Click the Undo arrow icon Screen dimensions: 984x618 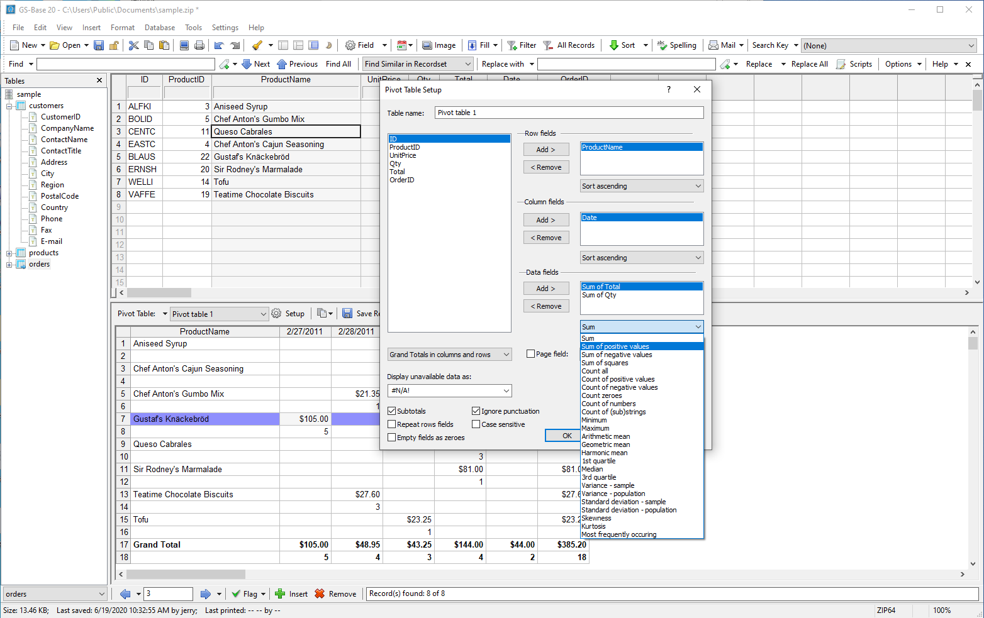[x=219, y=45]
